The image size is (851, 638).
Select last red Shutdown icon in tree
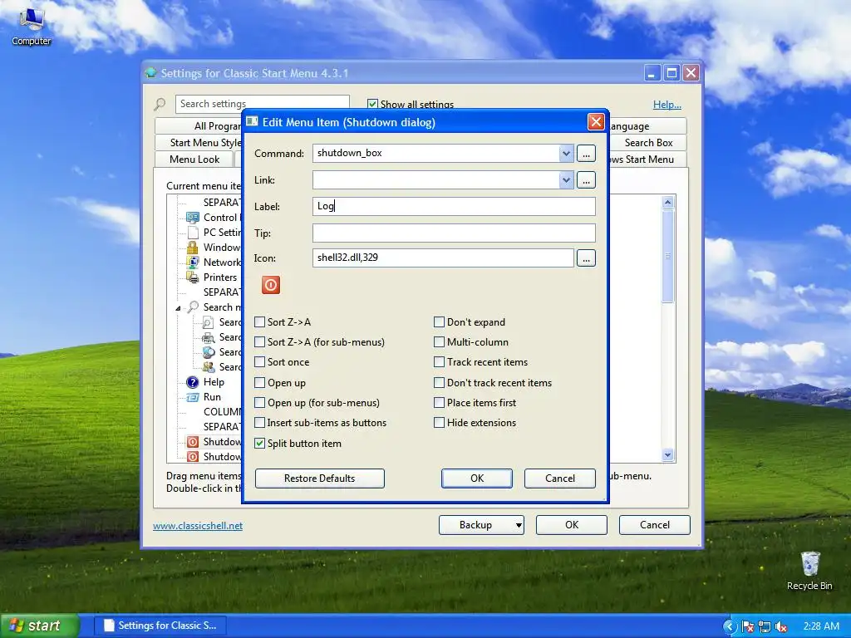point(193,457)
